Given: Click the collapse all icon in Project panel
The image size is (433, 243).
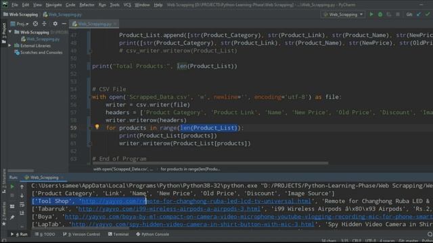Looking at the screenshot, I should coord(44,24).
